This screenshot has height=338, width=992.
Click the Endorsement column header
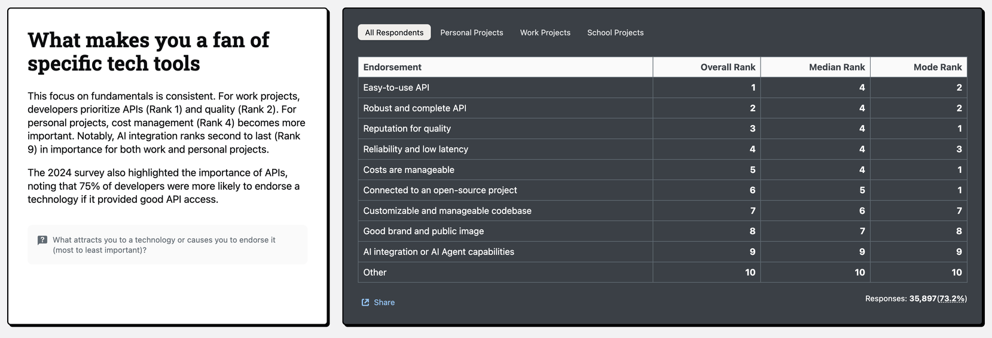point(392,67)
